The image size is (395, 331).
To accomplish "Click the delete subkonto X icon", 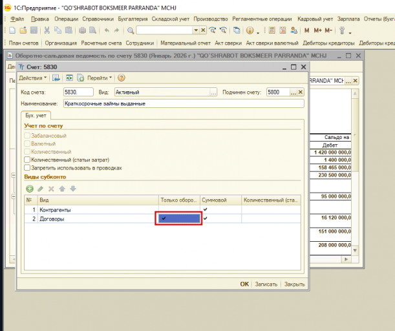I will (51, 189).
